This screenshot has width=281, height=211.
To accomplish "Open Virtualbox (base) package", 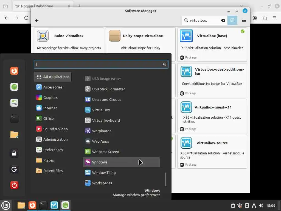I will click(x=212, y=44).
